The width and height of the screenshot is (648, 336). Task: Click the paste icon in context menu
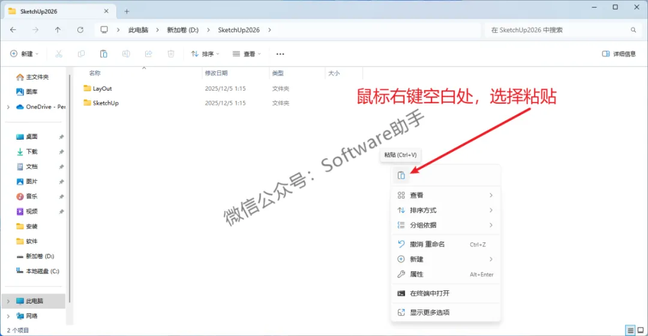point(401,176)
